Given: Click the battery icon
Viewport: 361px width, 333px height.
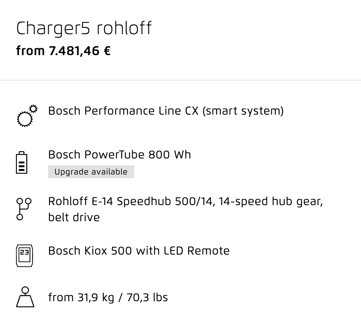Looking at the screenshot, I should click(x=22, y=162).
